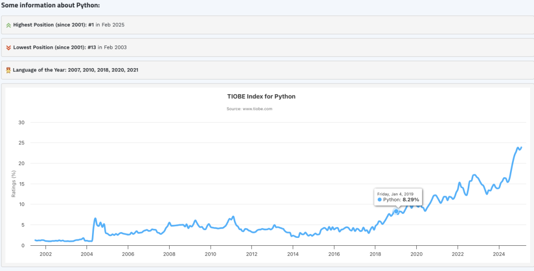
Task: Click the 'Source: www.tiobe.com' subtitle
Action: click(x=249, y=109)
